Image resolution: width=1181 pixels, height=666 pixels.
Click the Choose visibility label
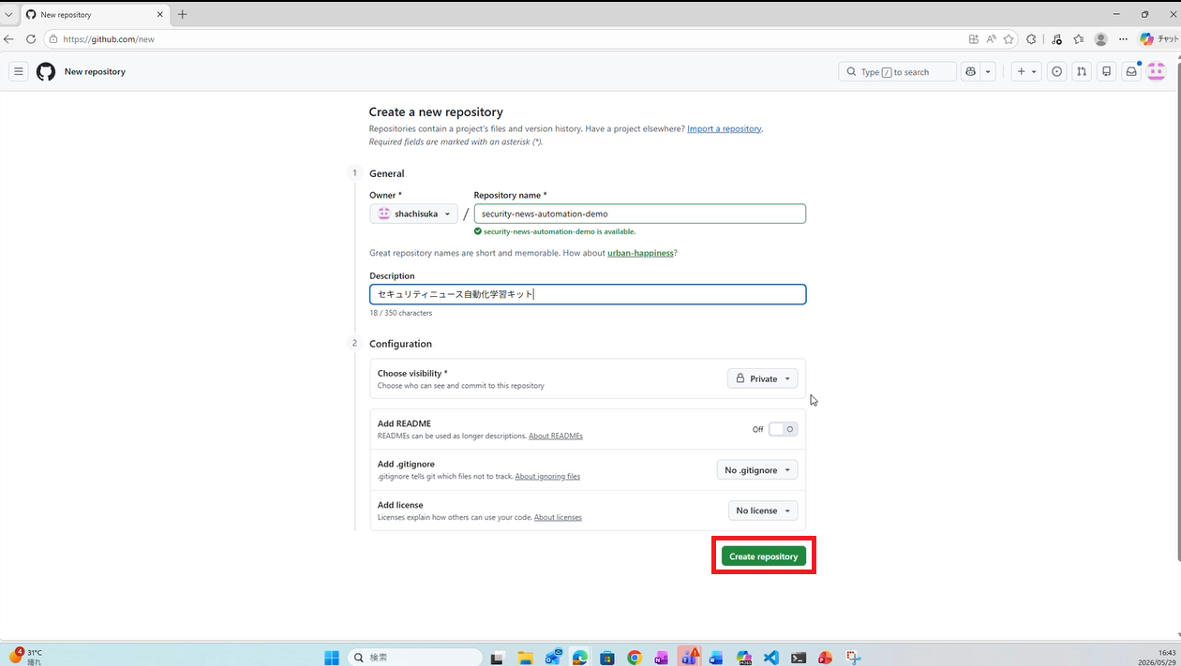(x=412, y=373)
